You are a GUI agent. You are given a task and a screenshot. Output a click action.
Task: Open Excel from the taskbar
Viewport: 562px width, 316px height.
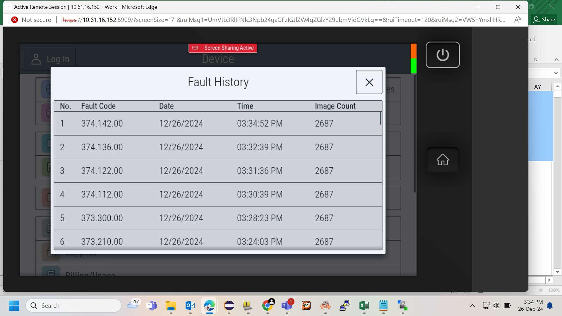coord(364,306)
